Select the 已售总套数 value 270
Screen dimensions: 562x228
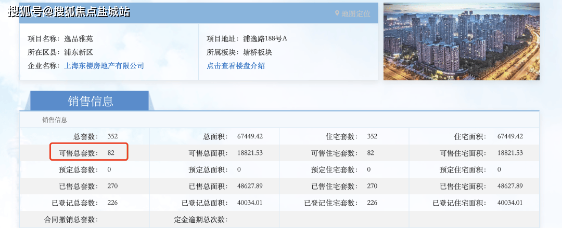[112, 186]
